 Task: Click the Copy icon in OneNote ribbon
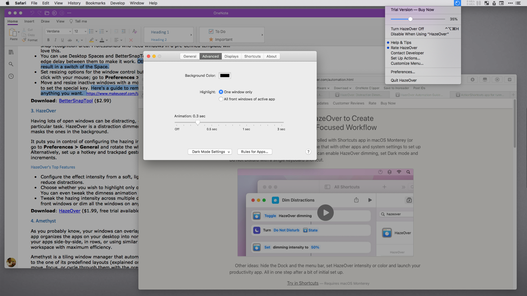tap(24, 35)
